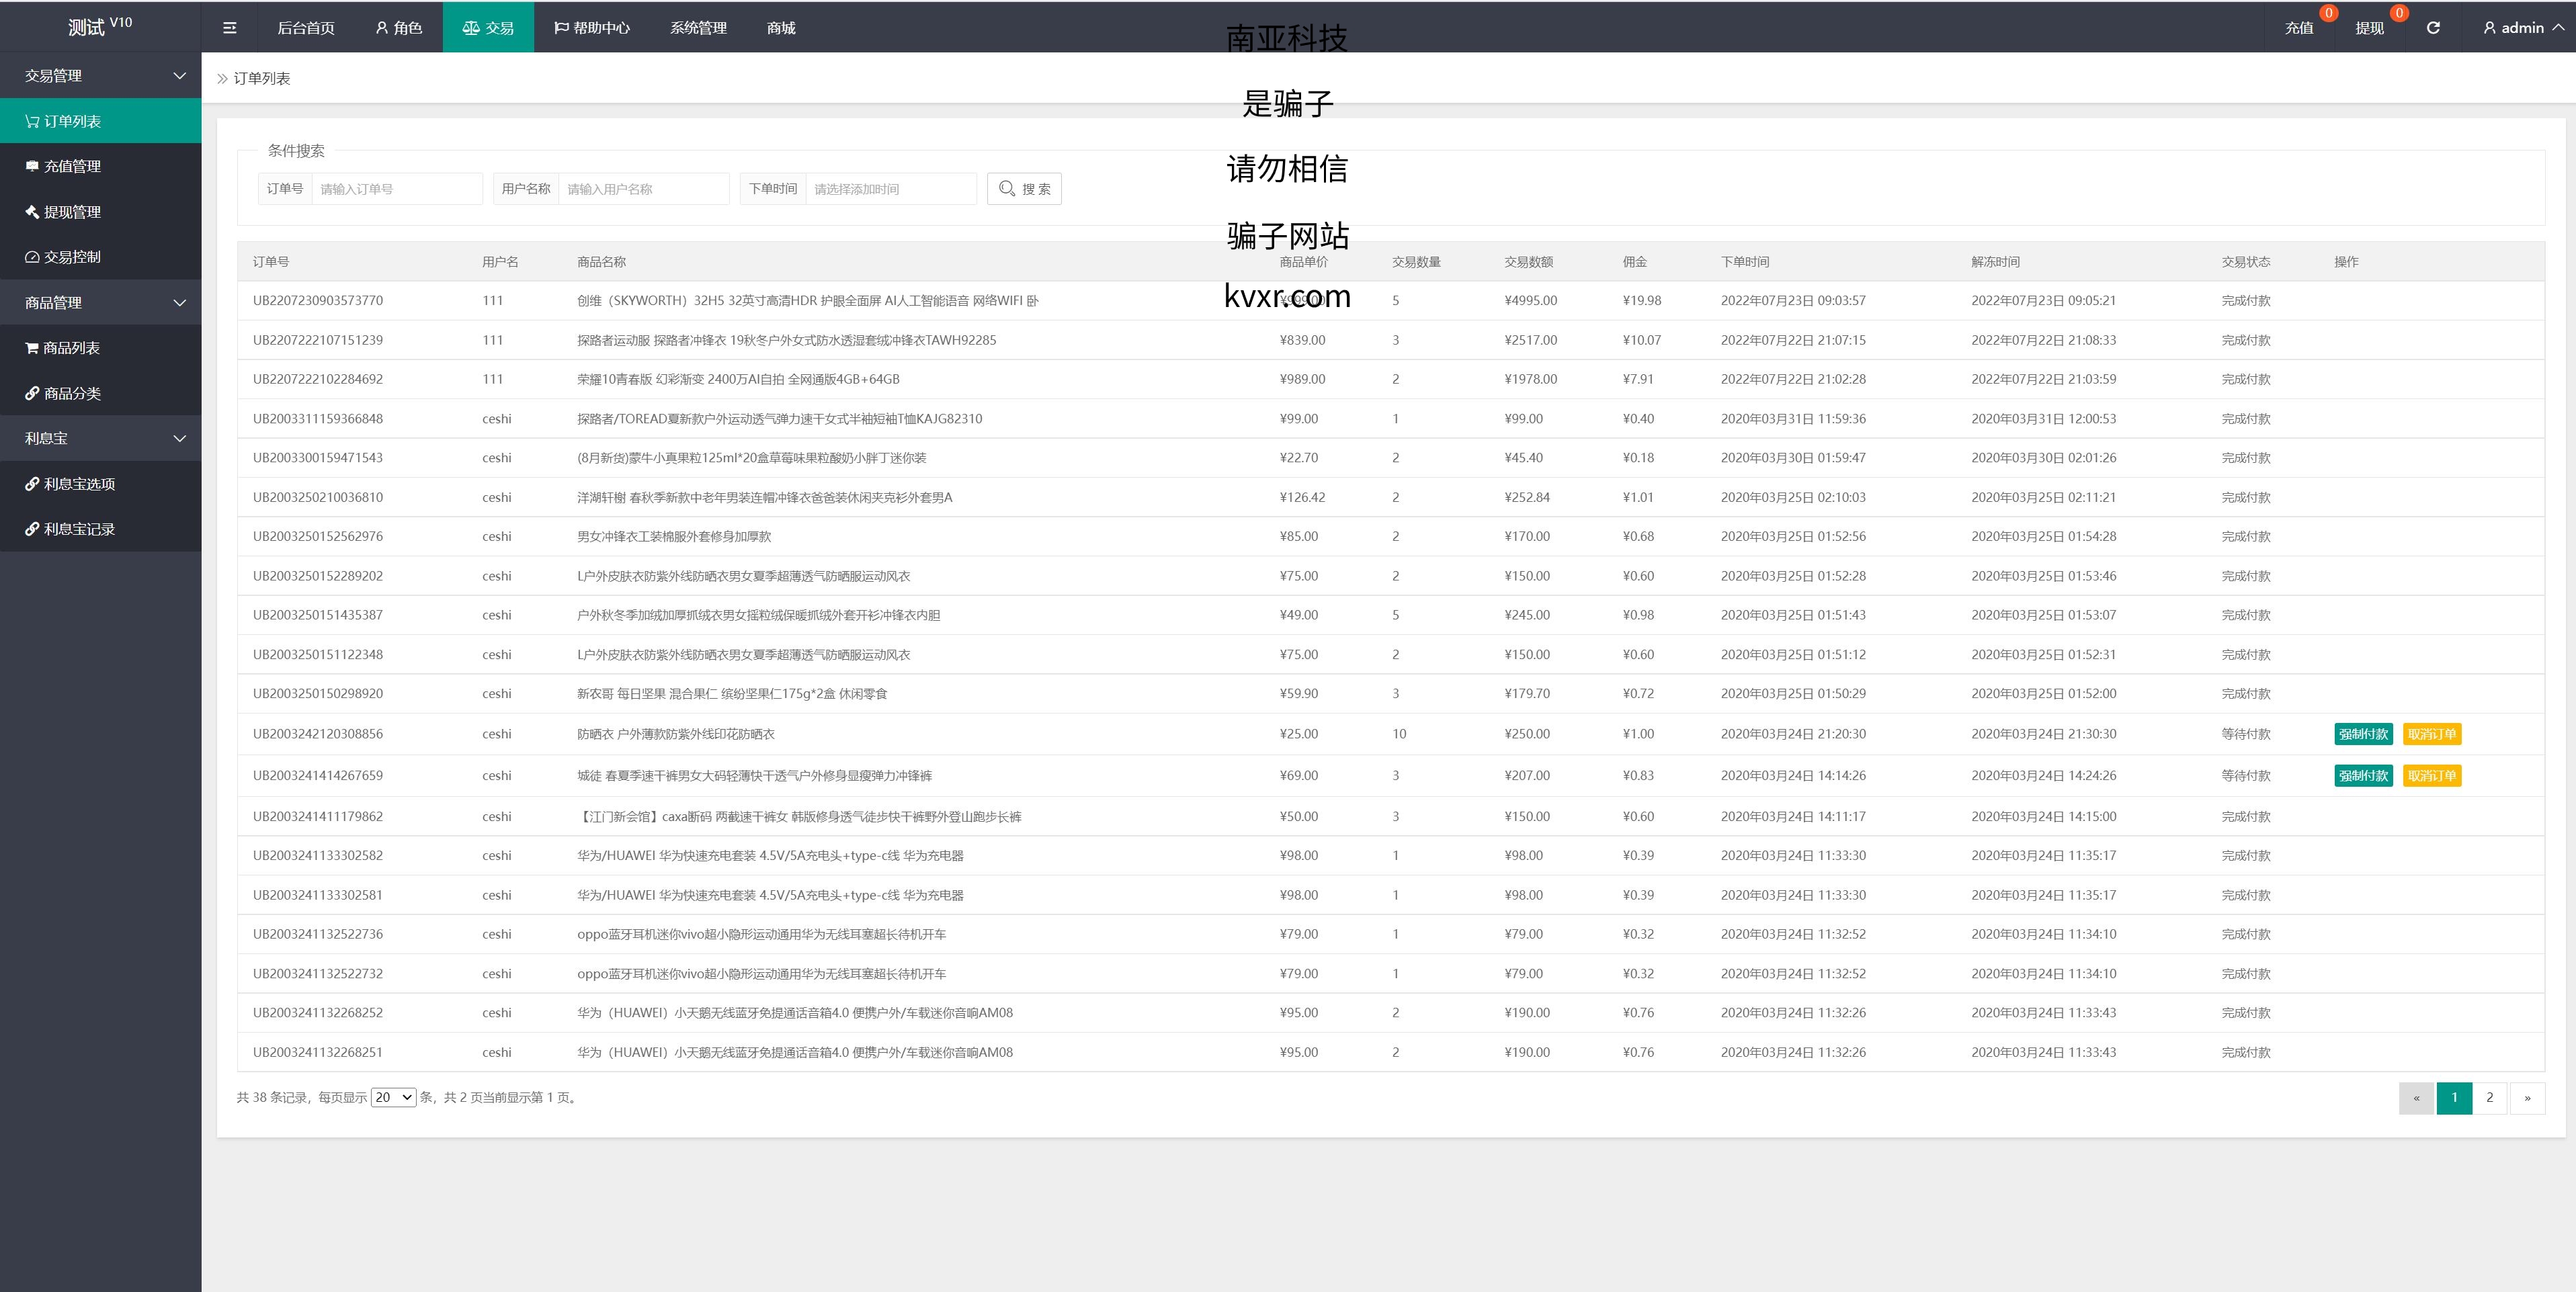Toggle the sidebar hamburger menu icon
The width and height of the screenshot is (2576, 1292).
click(x=229, y=28)
